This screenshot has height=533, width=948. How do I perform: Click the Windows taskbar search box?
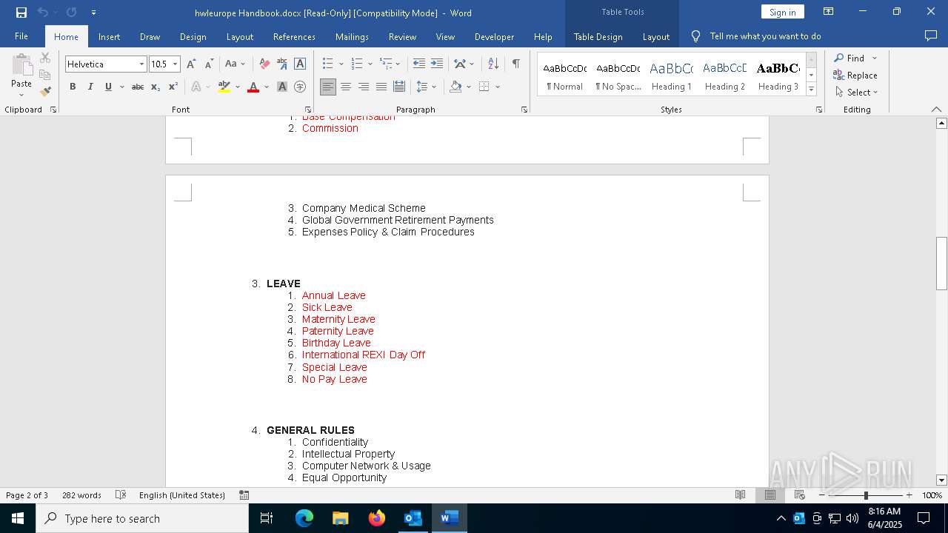pyautogui.click(x=142, y=518)
